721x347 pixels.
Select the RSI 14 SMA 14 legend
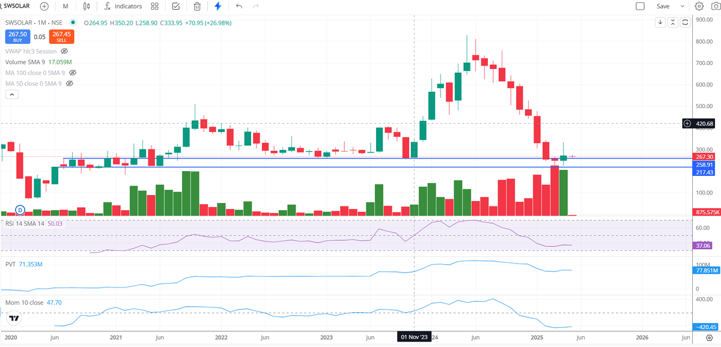(x=34, y=223)
